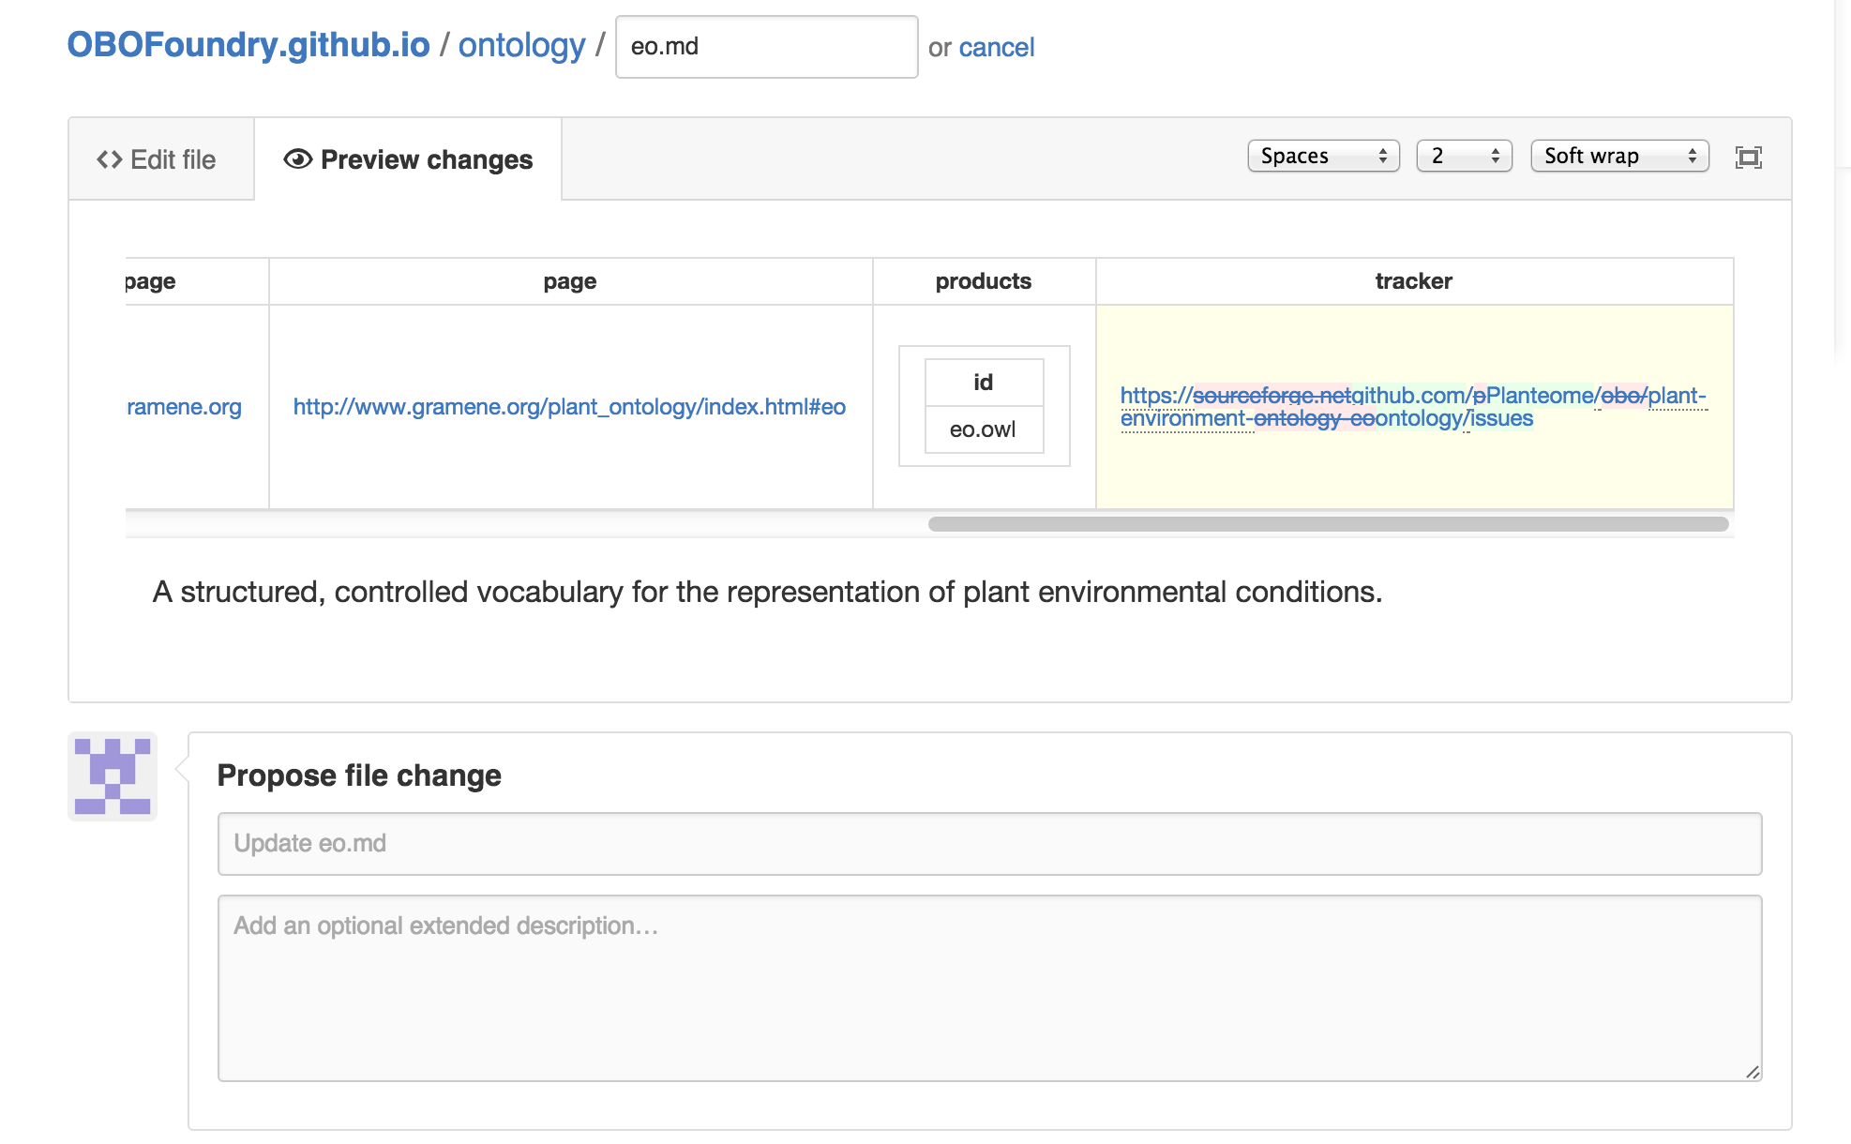Click the Update eo.md commit summary field

[x=988, y=843]
